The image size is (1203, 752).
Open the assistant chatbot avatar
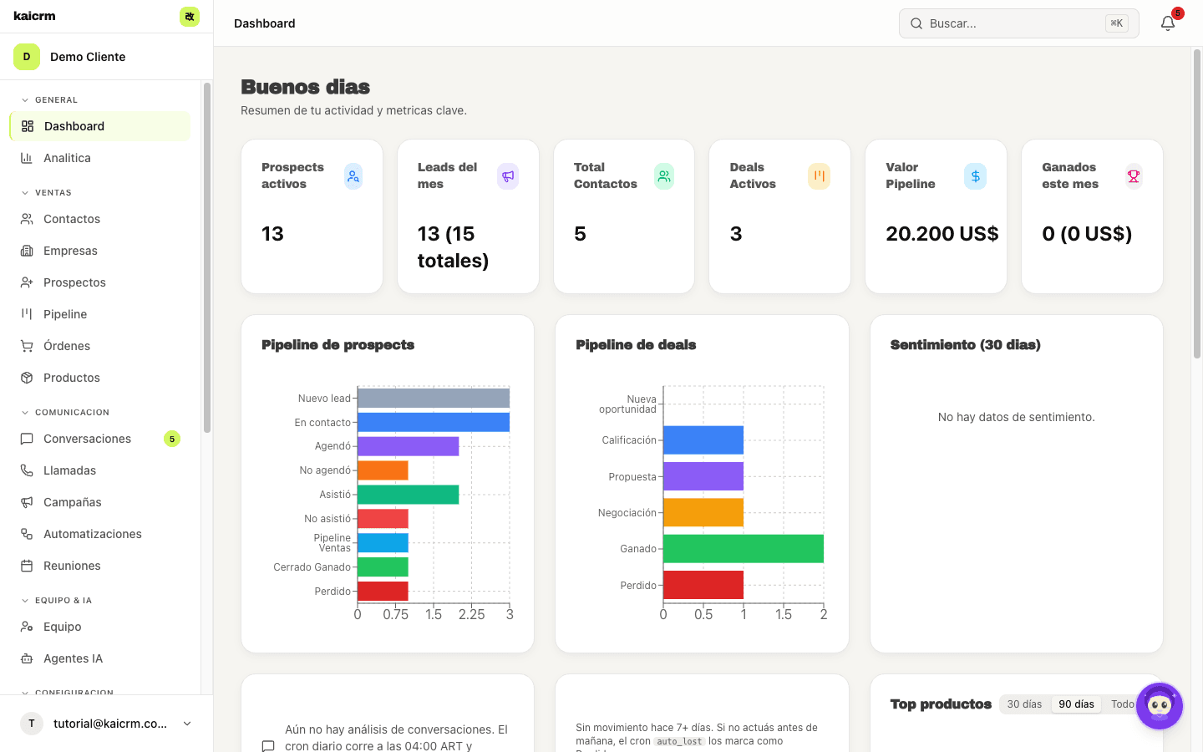1160,706
